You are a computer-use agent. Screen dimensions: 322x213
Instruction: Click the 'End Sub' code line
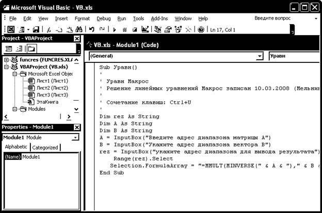click(111, 173)
